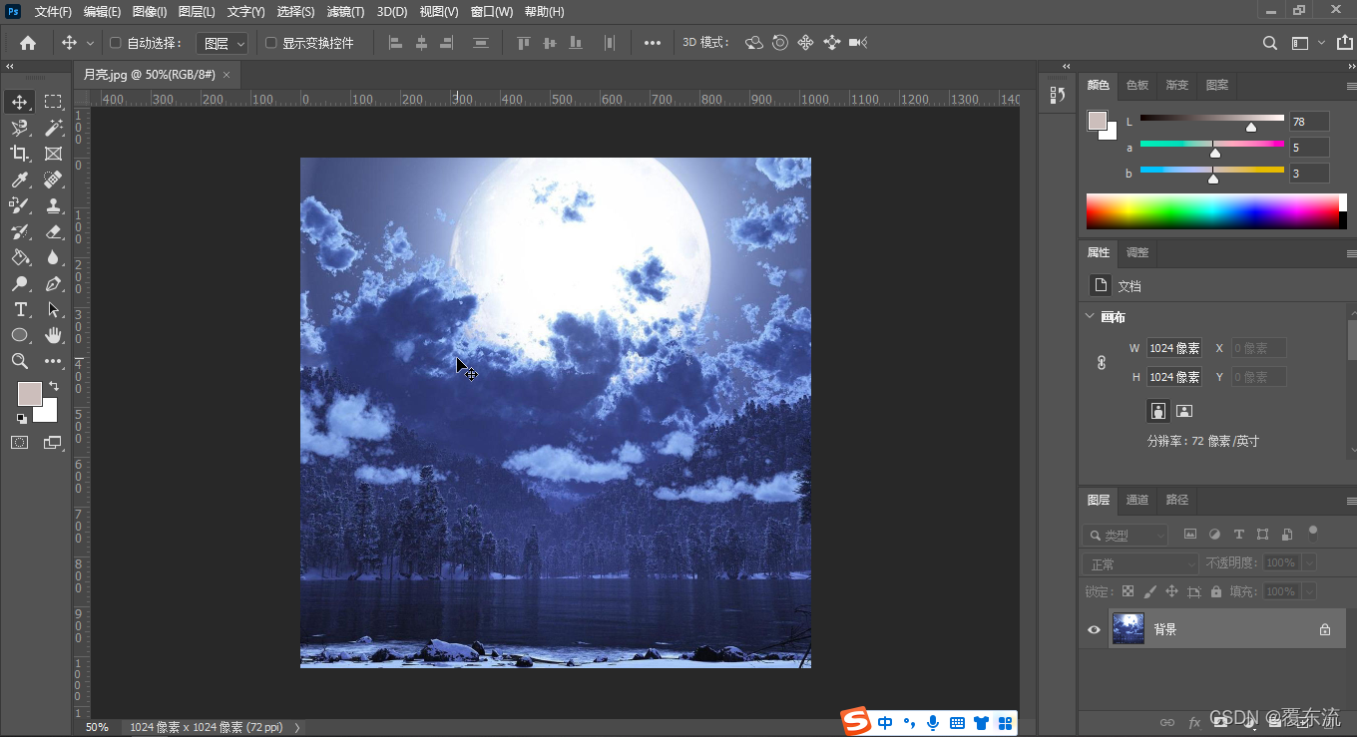This screenshot has height=737, width=1357.
Task: Select the Lasso tool
Action: (x=20, y=128)
